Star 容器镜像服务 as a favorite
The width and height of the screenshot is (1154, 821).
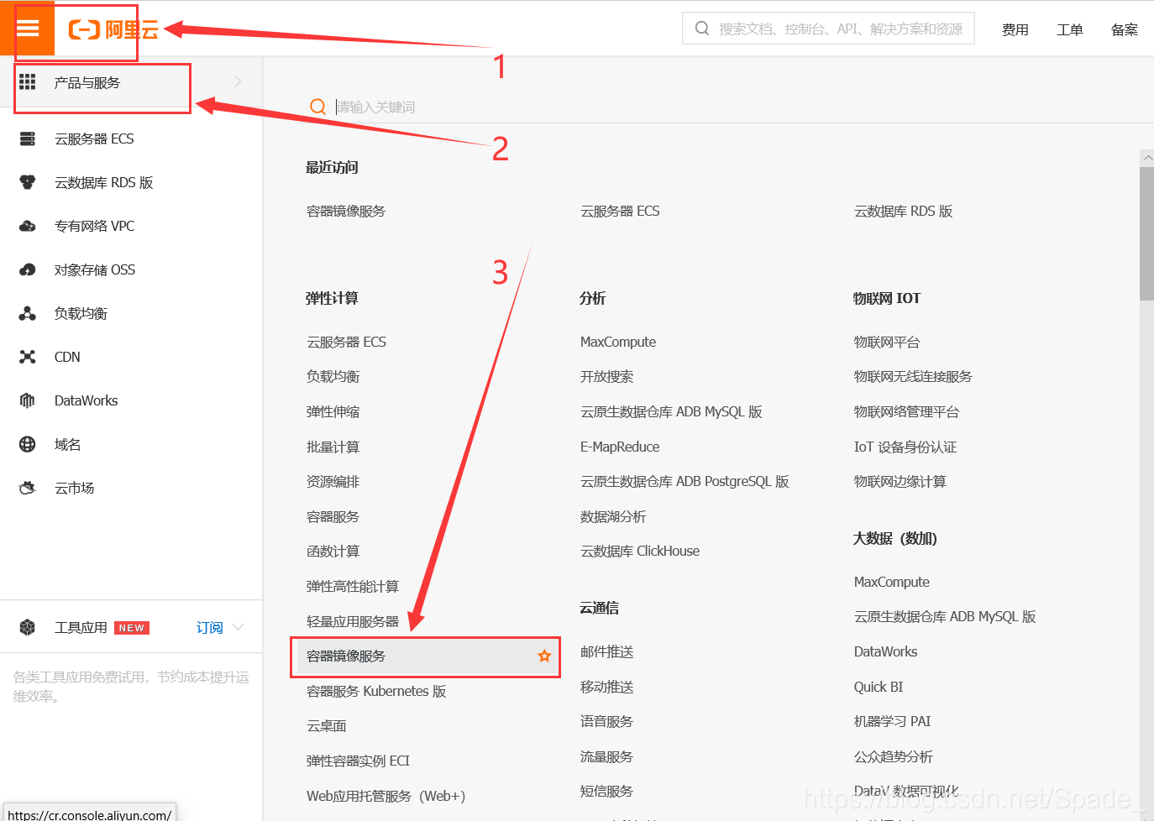[x=543, y=656]
